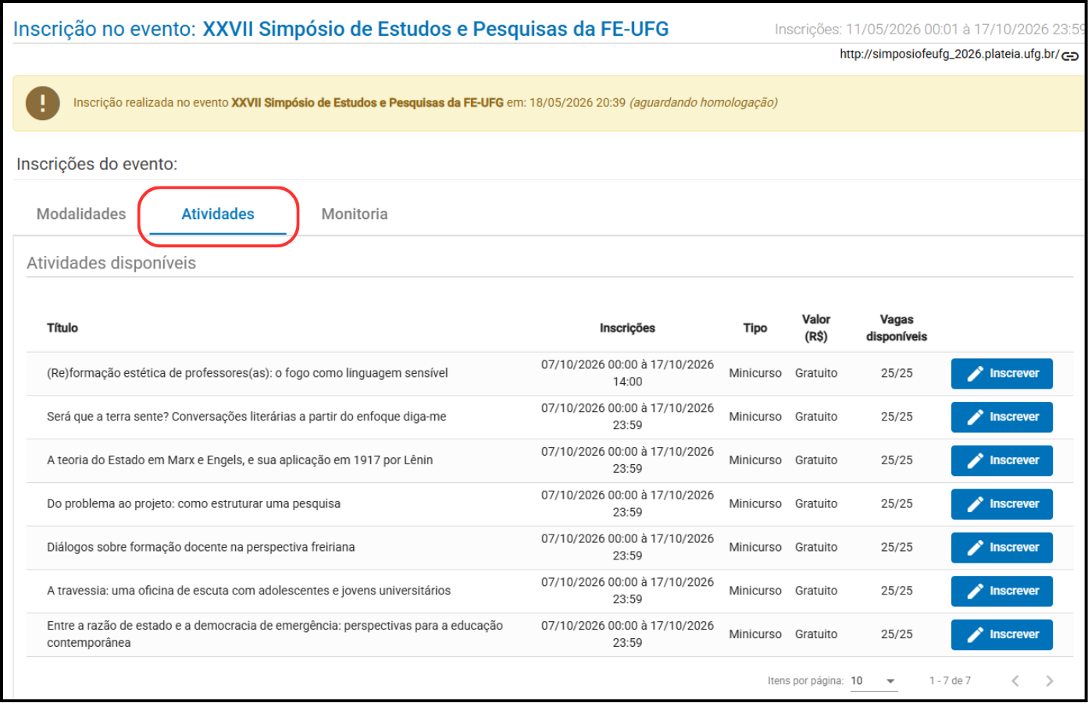Click the title 'A teoria do Estado em Marx e Engels'
The height and width of the screenshot is (703, 1088).
pos(240,461)
